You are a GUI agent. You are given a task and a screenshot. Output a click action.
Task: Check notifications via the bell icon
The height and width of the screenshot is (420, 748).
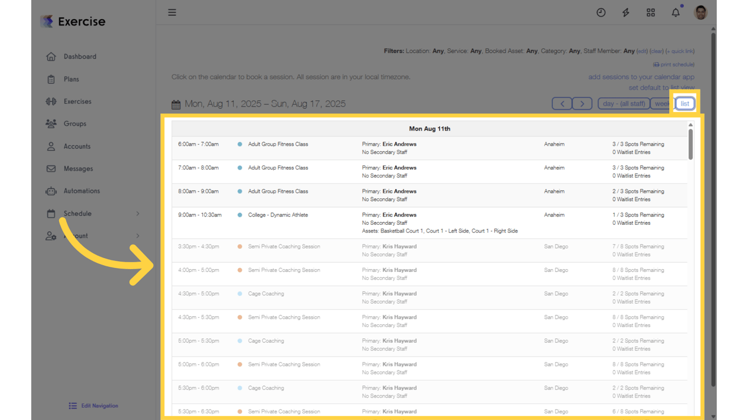point(675,12)
